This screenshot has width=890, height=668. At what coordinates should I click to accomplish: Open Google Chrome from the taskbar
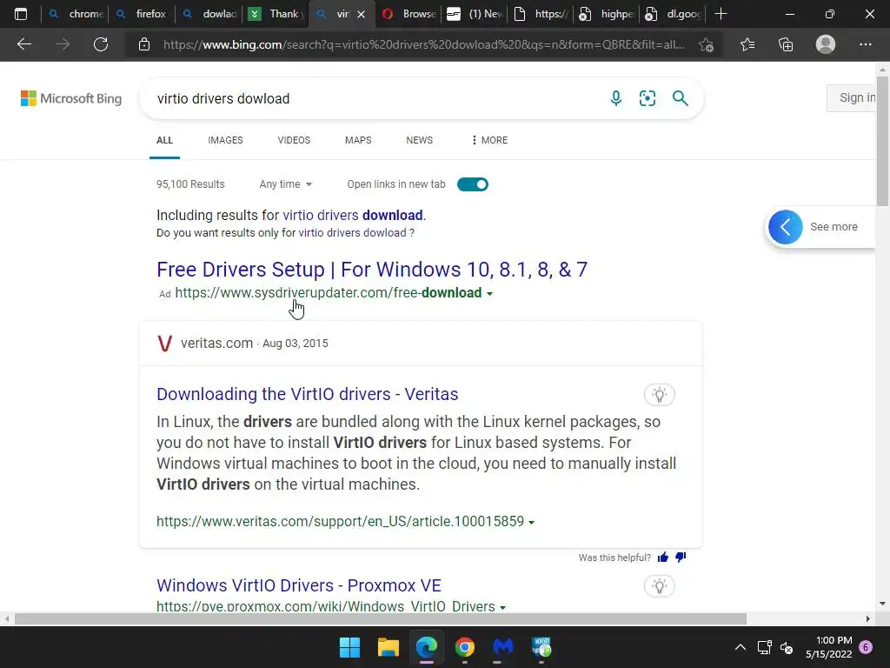point(464,647)
